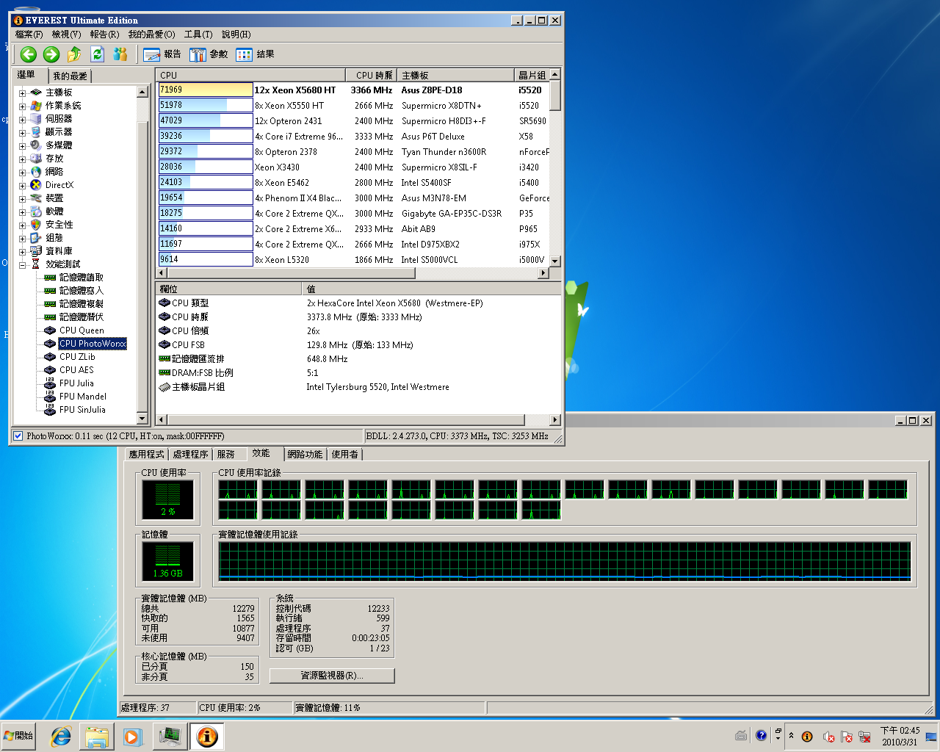Screen dimensions: 940x752
Task: Click the 裝置 devices tree icon
Action: click(36, 198)
